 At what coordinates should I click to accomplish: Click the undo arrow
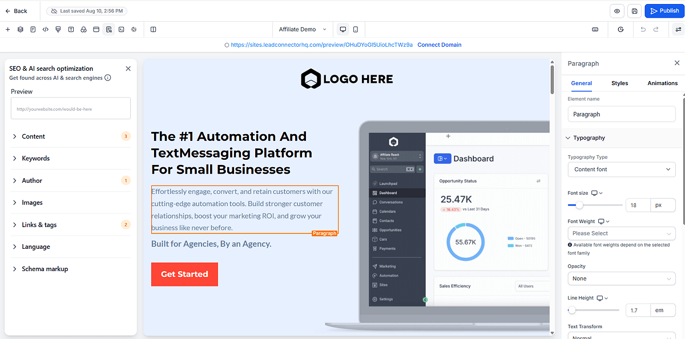click(x=643, y=29)
